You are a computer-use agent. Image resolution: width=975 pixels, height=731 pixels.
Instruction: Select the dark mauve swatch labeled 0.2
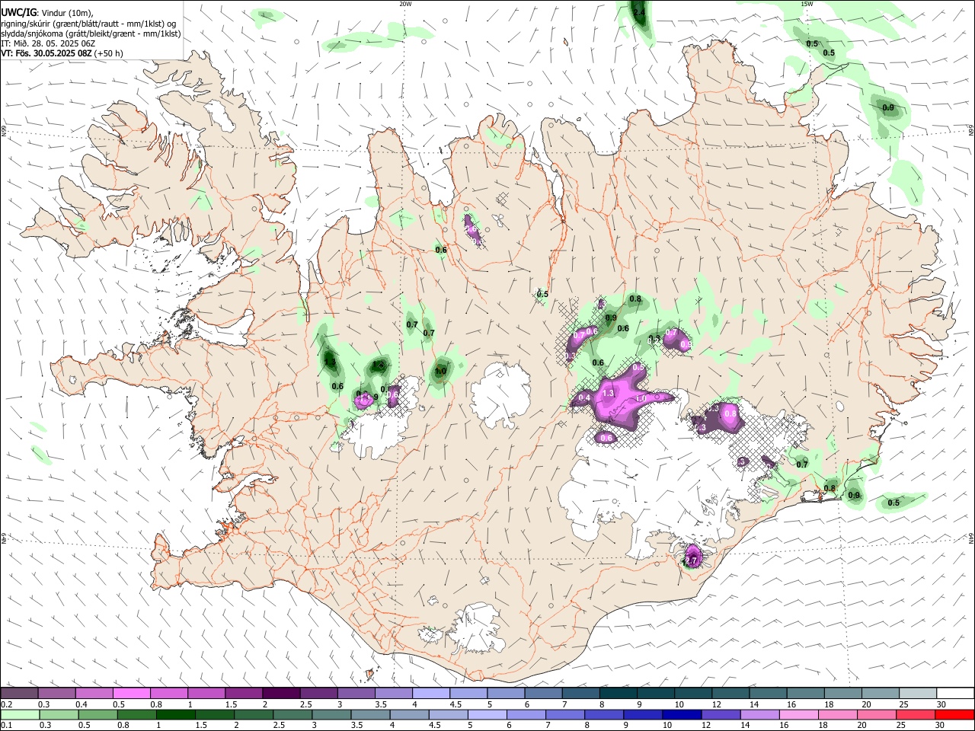(x=19, y=693)
